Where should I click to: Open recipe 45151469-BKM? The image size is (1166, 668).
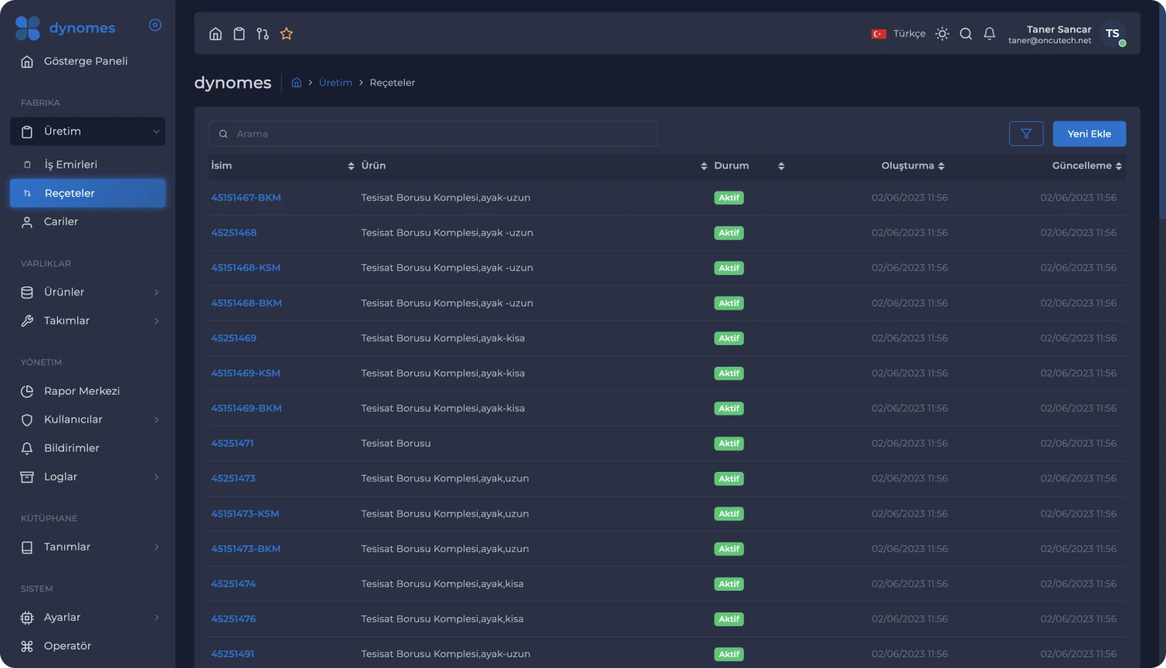click(x=246, y=408)
